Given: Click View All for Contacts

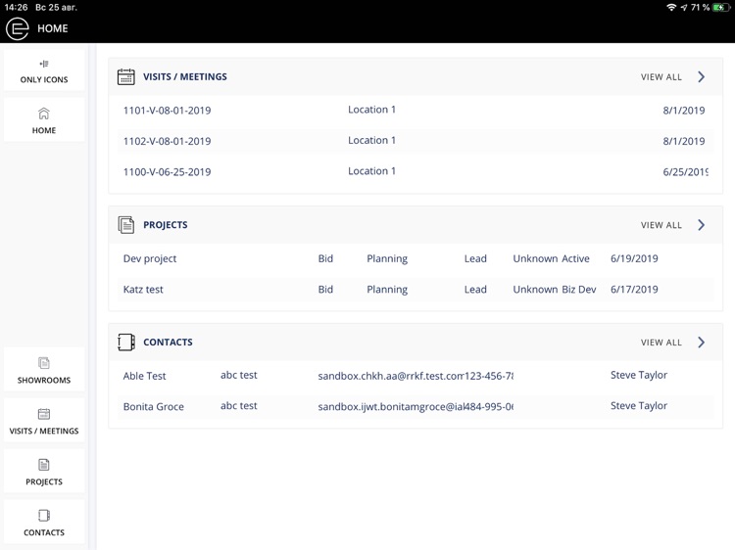Looking at the screenshot, I should (661, 343).
